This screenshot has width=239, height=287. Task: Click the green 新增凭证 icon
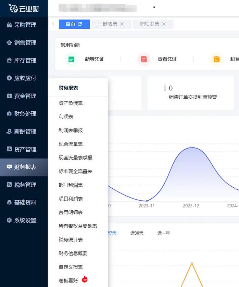tap(71, 59)
